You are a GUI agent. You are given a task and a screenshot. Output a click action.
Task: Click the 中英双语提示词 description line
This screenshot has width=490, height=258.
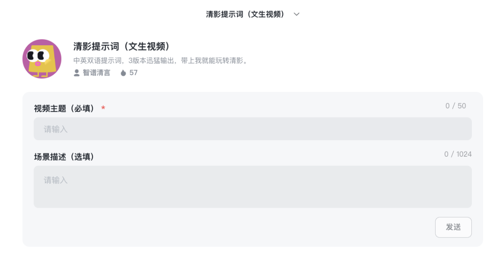coord(161,61)
